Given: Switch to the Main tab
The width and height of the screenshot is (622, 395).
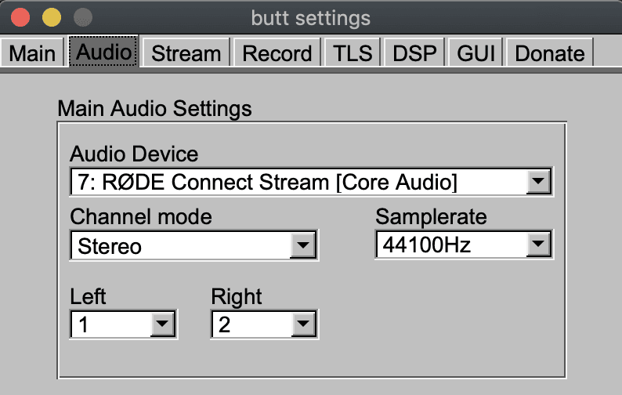Looking at the screenshot, I should (32, 53).
